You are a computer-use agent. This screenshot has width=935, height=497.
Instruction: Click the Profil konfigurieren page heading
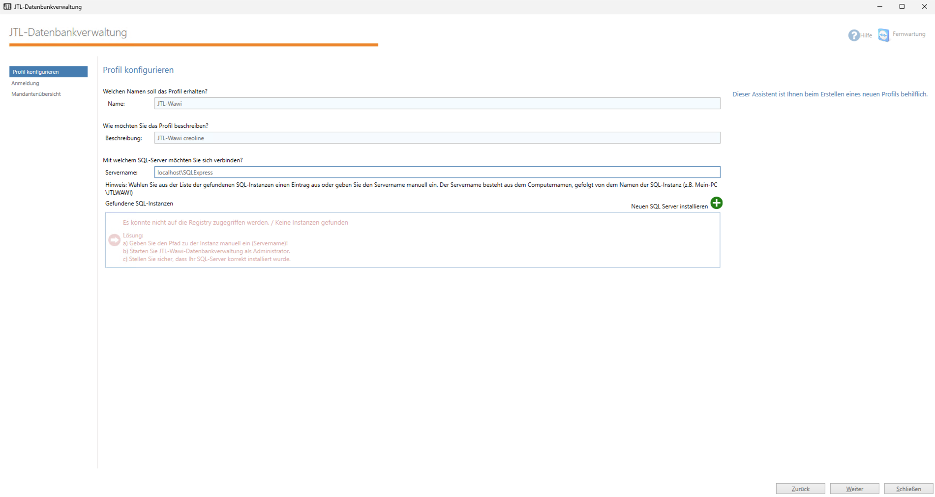[138, 70]
